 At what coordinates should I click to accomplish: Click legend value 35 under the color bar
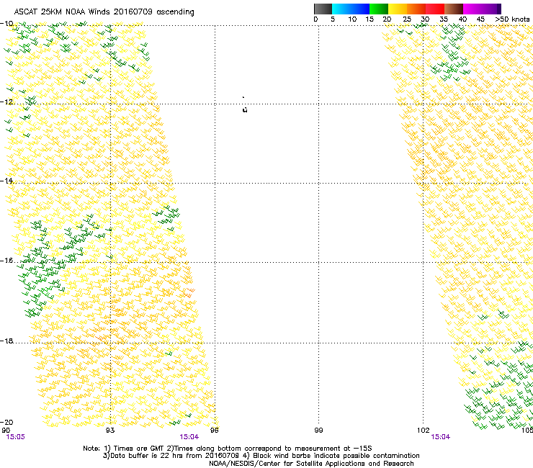[x=444, y=19]
